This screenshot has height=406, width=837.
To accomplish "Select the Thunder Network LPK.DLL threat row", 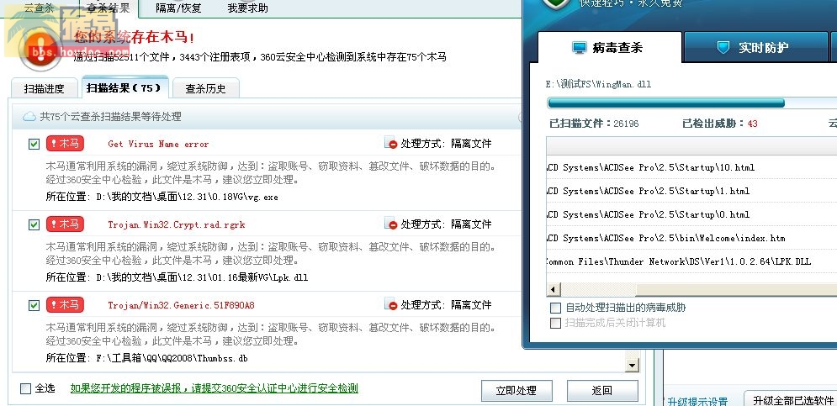I will [x=691, y=261].
